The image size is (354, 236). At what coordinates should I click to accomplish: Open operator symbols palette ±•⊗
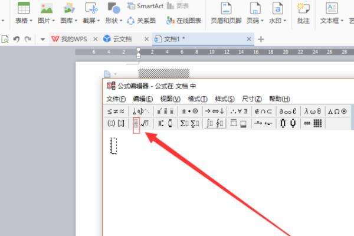(190, 111)
